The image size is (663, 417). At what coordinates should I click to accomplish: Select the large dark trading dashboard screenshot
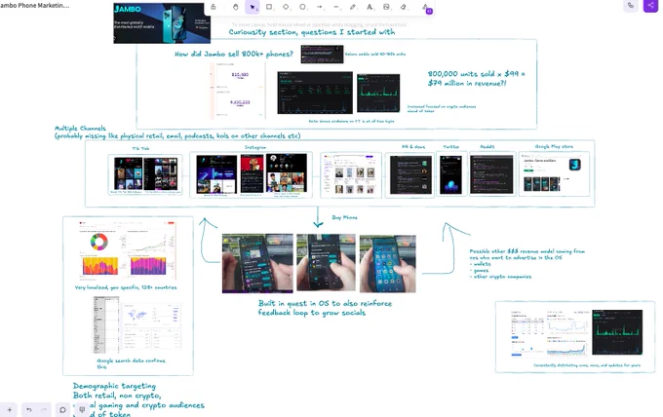coord(315,93)
